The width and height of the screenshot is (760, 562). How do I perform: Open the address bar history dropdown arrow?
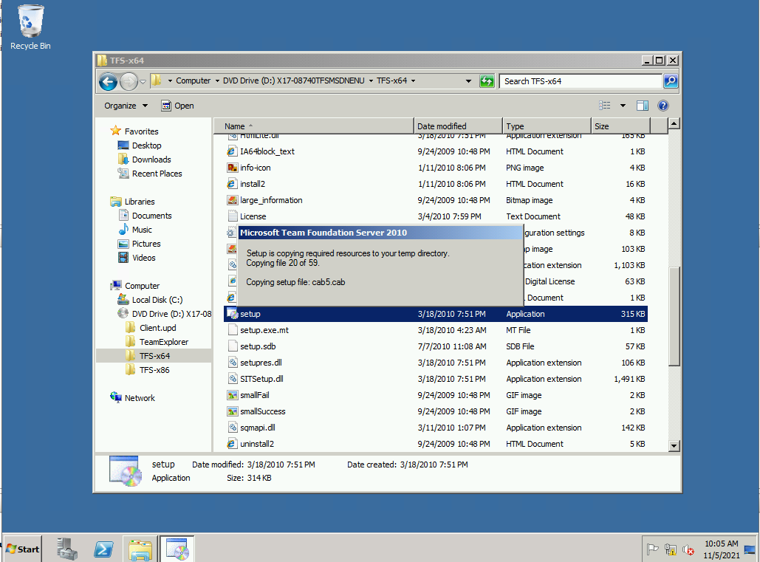click(468, 81)
